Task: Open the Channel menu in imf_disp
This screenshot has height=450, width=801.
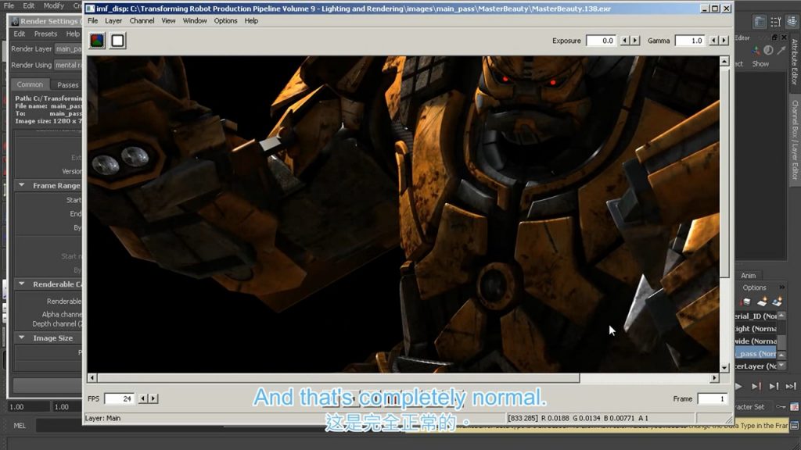Action: pos(142,21)
